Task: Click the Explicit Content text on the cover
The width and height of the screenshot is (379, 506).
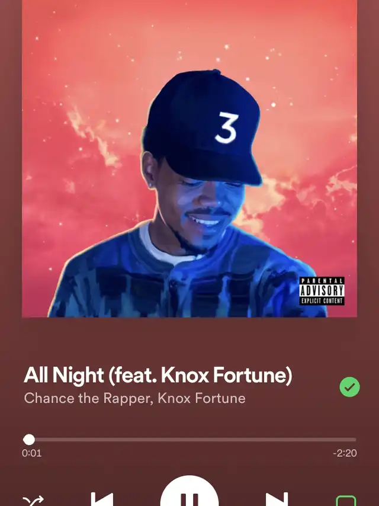Action: click(322, 301)
